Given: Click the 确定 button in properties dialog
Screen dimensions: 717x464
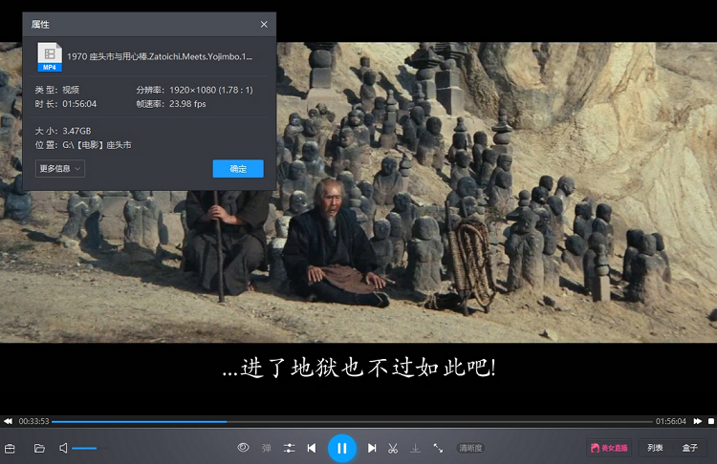Looking at the screenshot, I should tap(237, 169).
